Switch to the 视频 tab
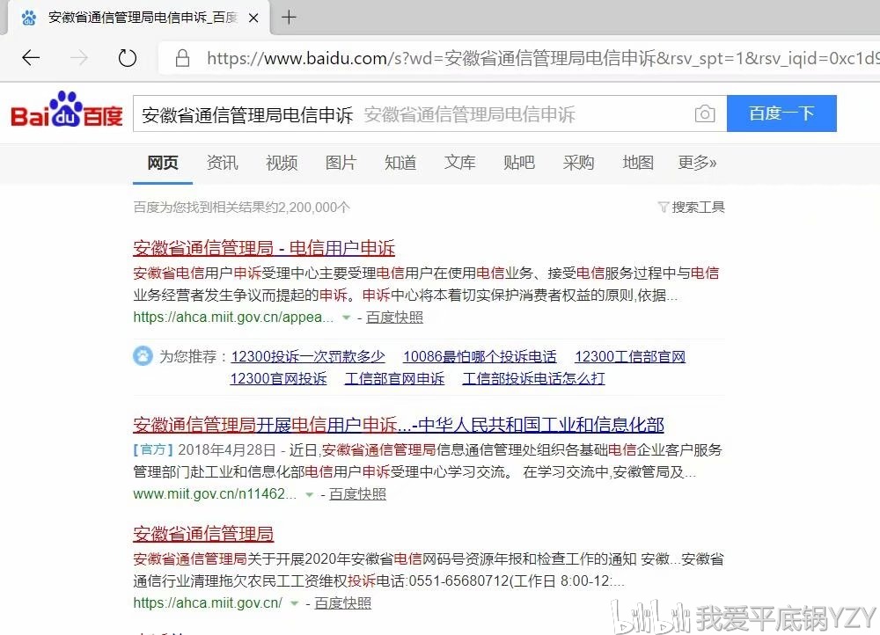The width and height of the screenshot is (880, 635). (x=282, y=163)
